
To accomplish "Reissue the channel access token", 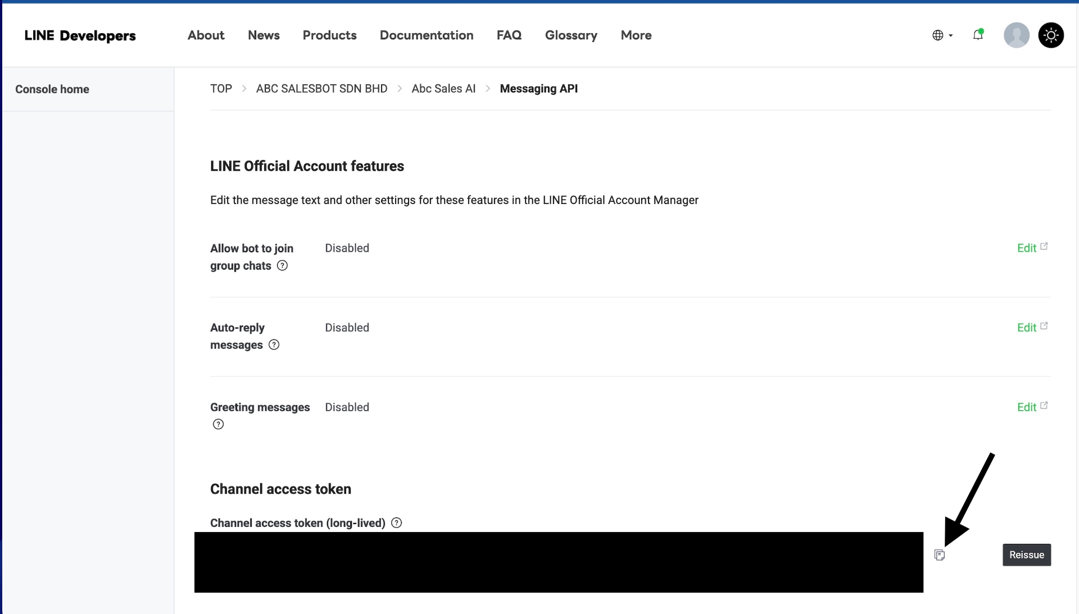I will (x=1027, y=555).
